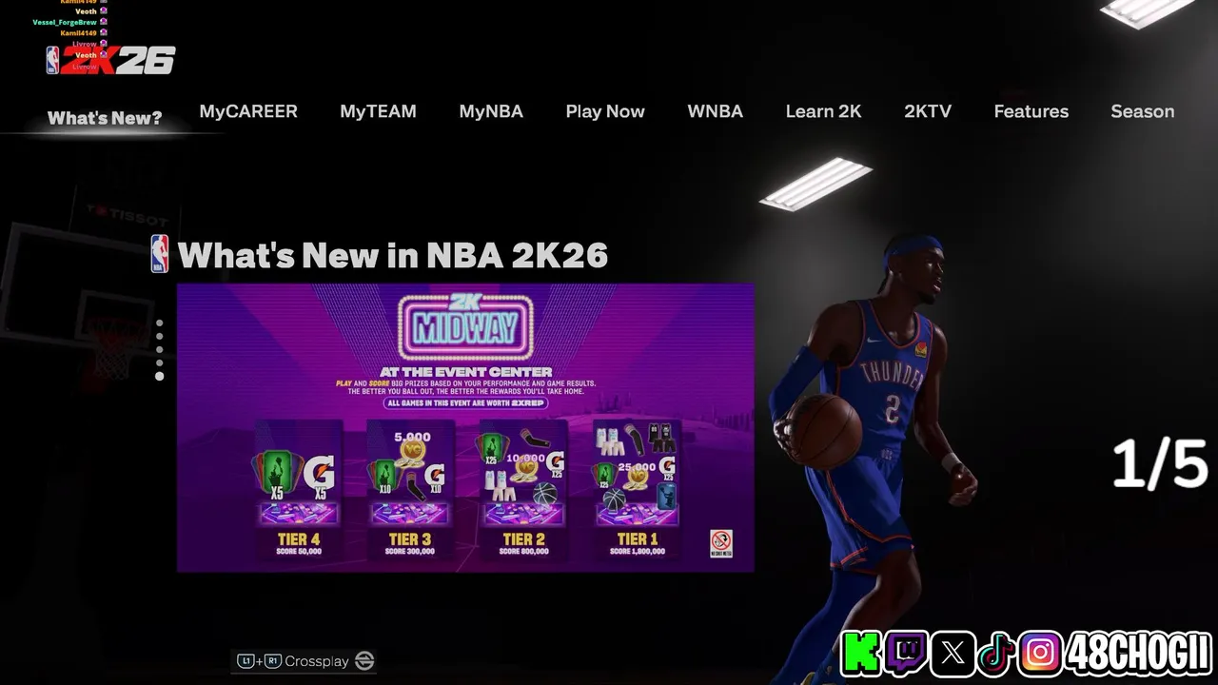The width and height of the screenshot is (1218, 685).
Task: Click the L1+R1 button prompt
Action: pyautogui.click(x=259, y=660)
